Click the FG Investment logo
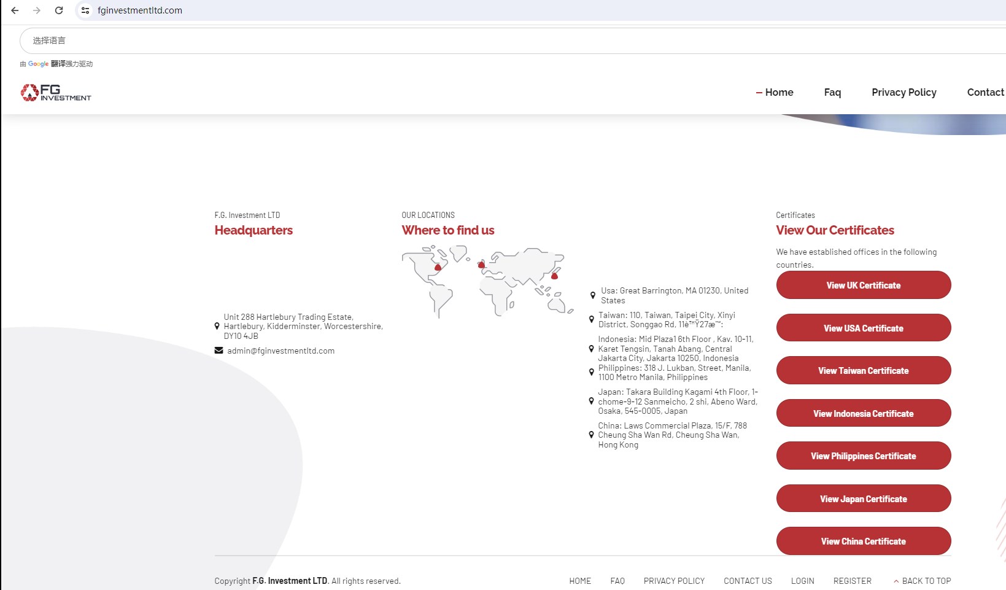 (x=56, y=93)
